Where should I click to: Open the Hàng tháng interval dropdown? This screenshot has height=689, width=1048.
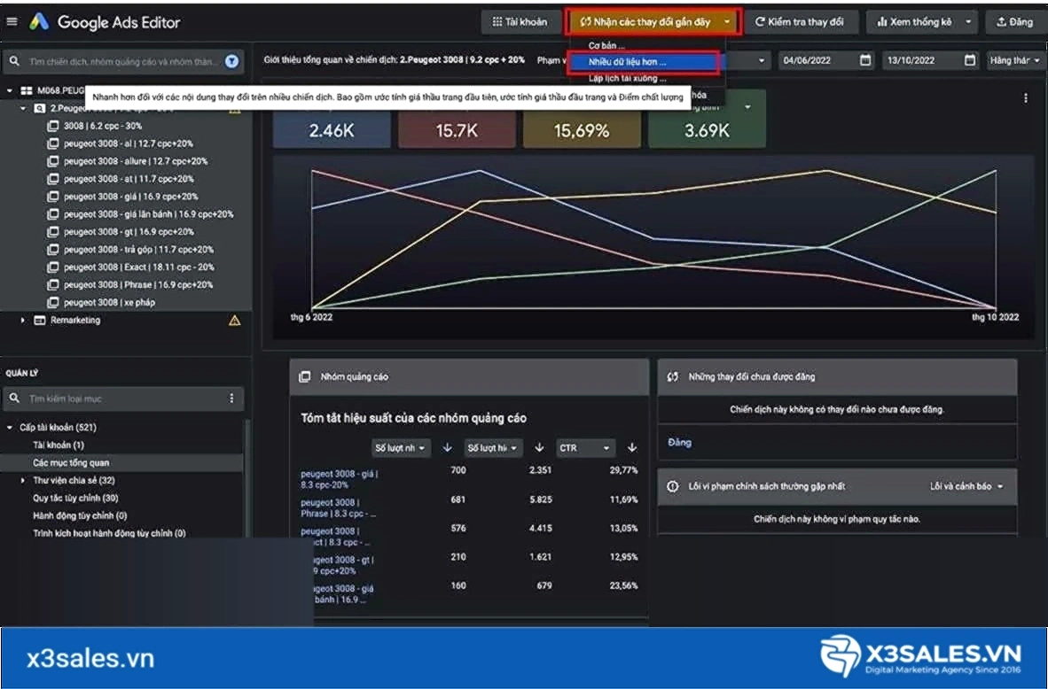point(1014,60)
